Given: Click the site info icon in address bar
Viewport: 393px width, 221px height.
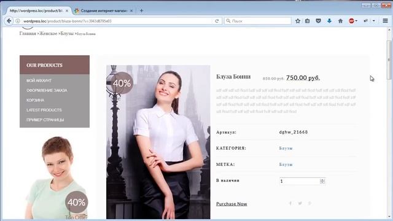Looking at the screenshot, I should tap(18, 21).
